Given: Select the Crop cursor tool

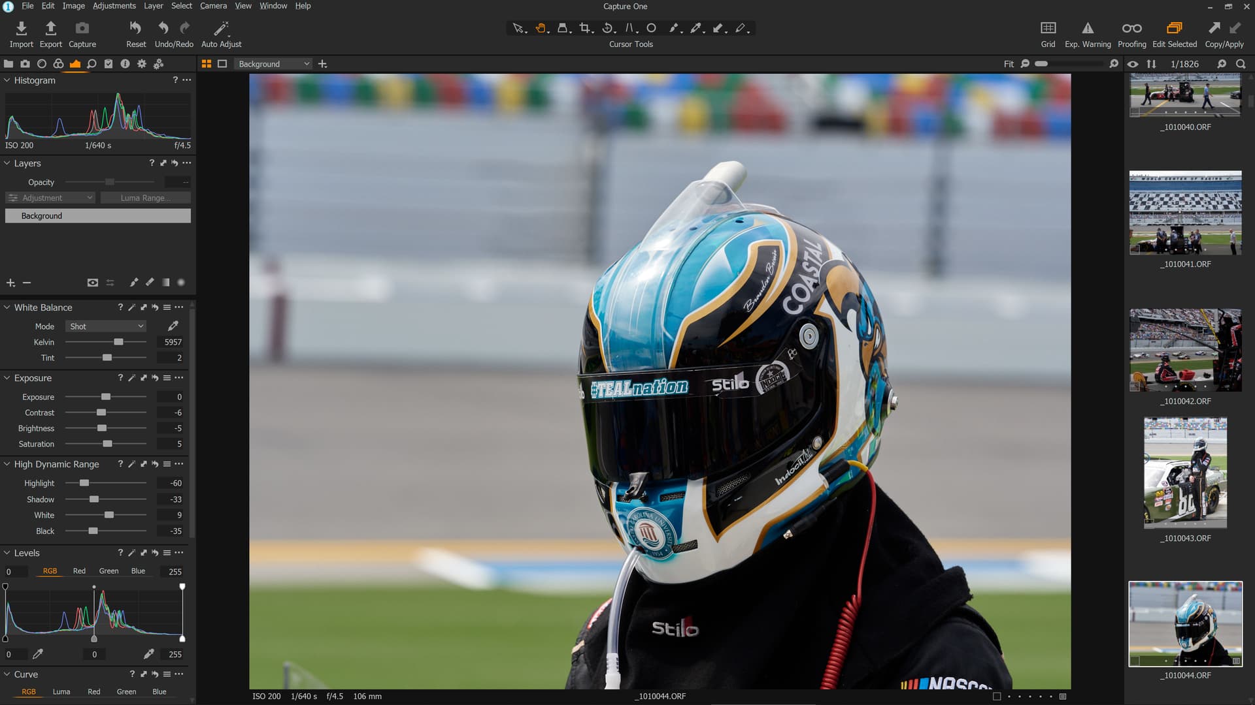Looking at the screenshot, I should pyautogui.click(x=584, y=28).
